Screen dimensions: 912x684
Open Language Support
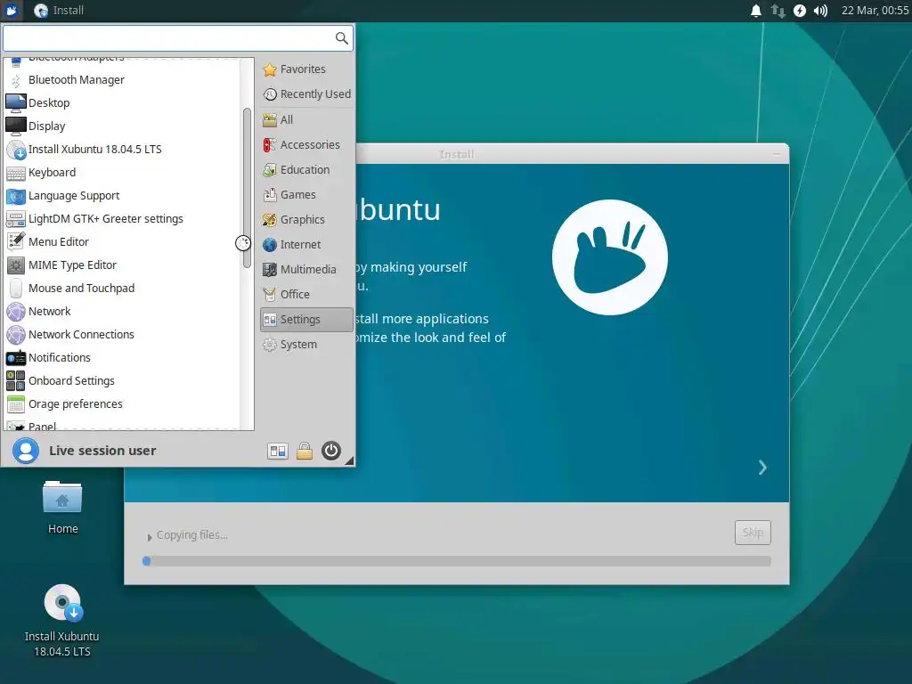coord(122,196)
